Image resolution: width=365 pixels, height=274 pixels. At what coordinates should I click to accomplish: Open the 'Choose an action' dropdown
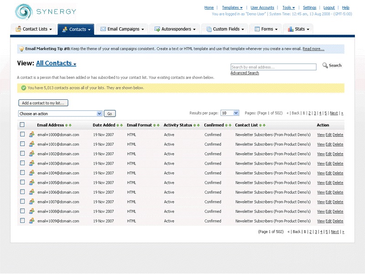pyautogui.click(x=60, y=114)
